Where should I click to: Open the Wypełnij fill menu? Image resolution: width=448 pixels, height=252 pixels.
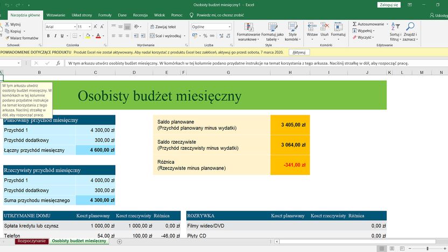363,31
